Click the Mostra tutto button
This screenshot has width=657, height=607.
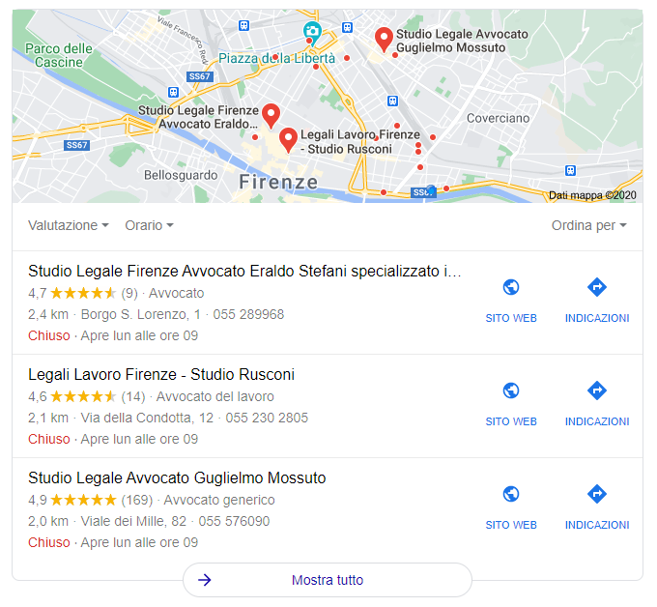pos(328,580)
